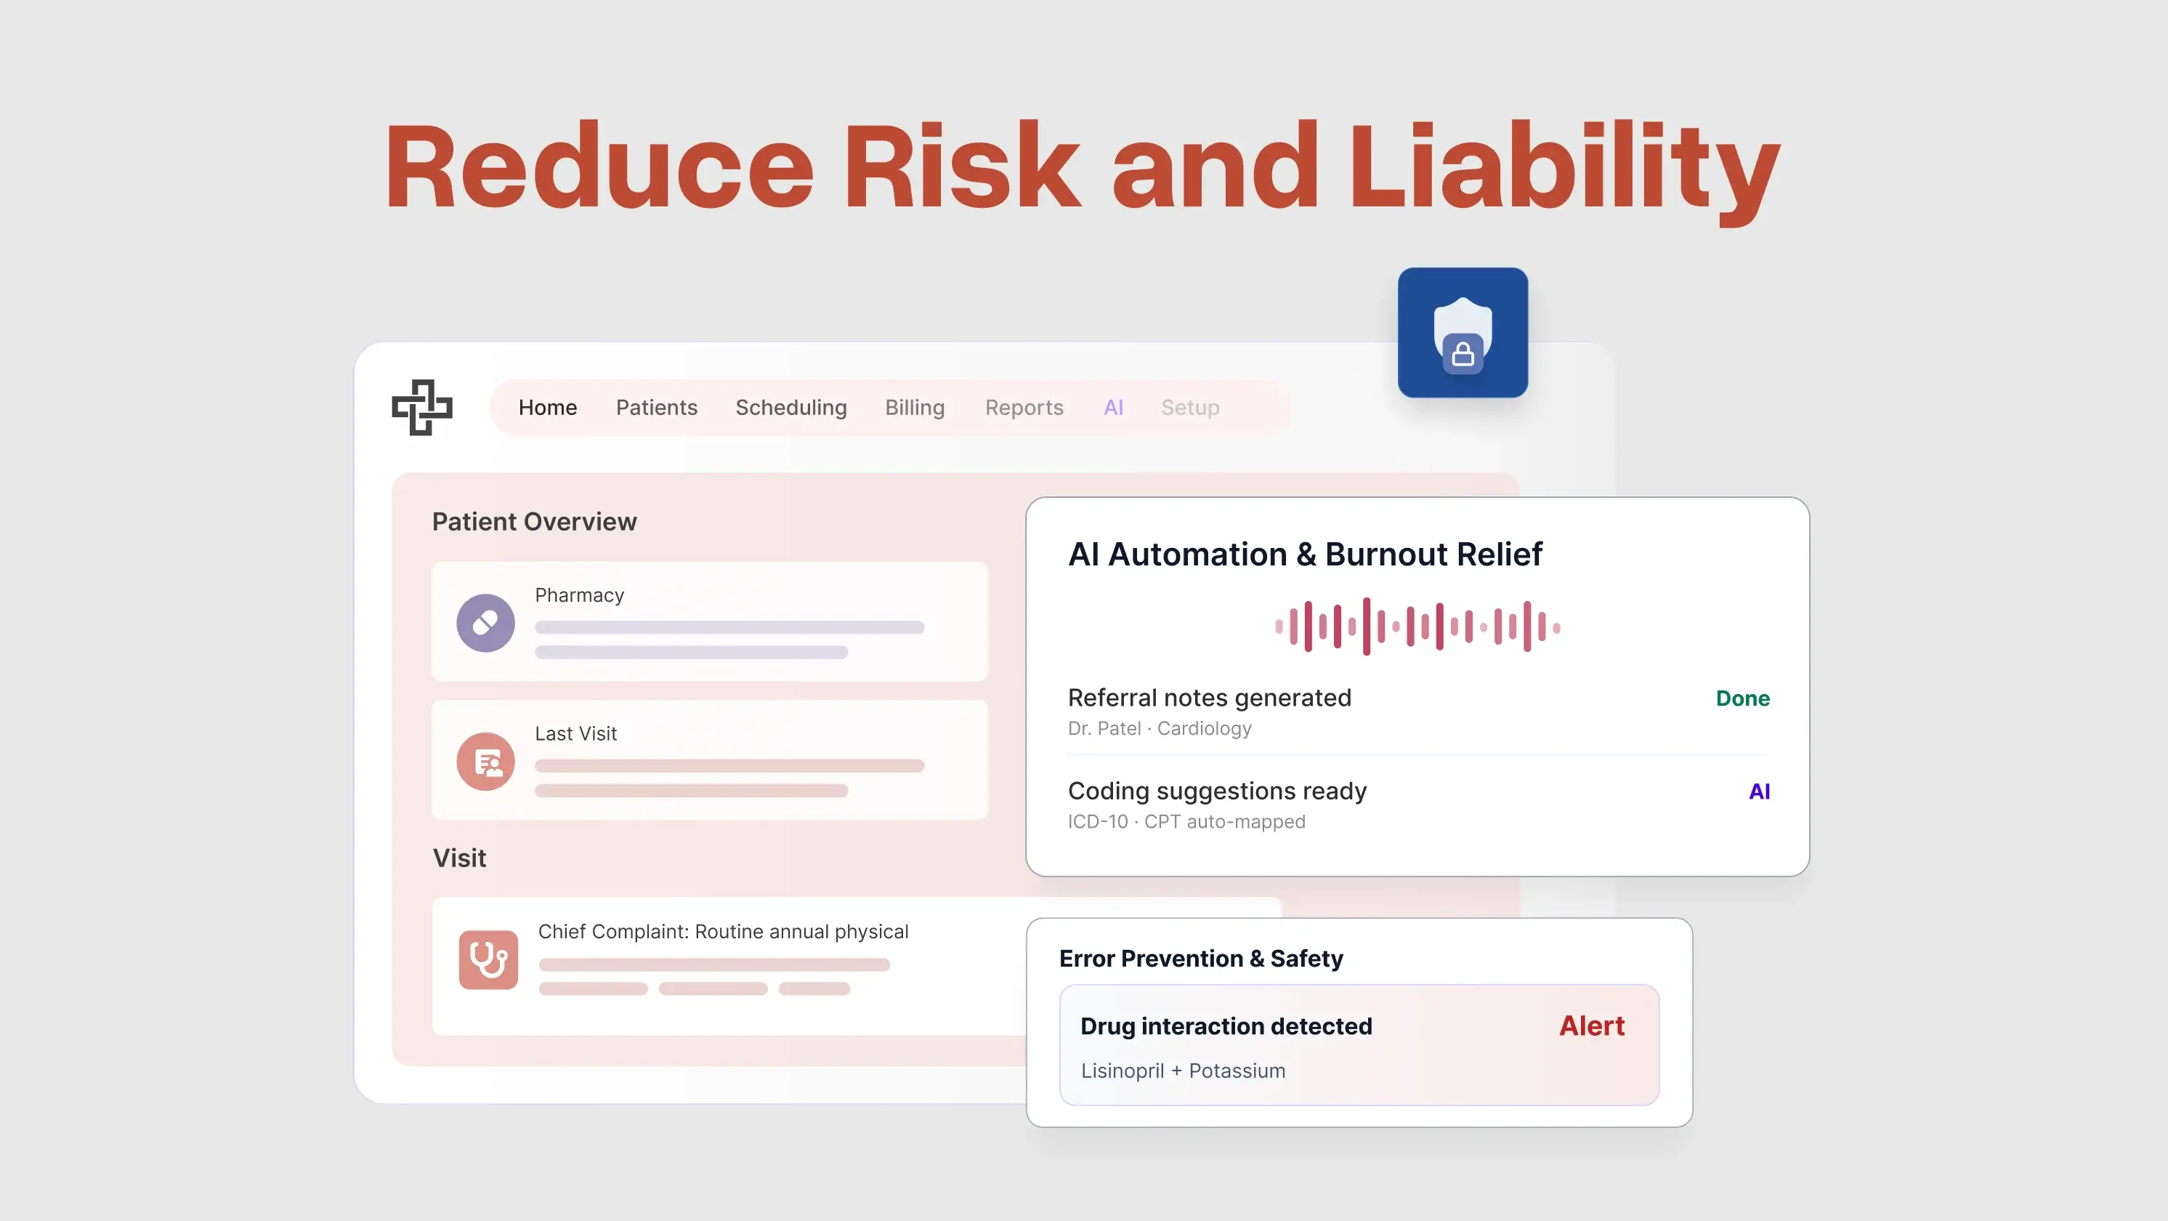
Task: Toggle the Coding suggestions ready item
Action: point(1217,791)
